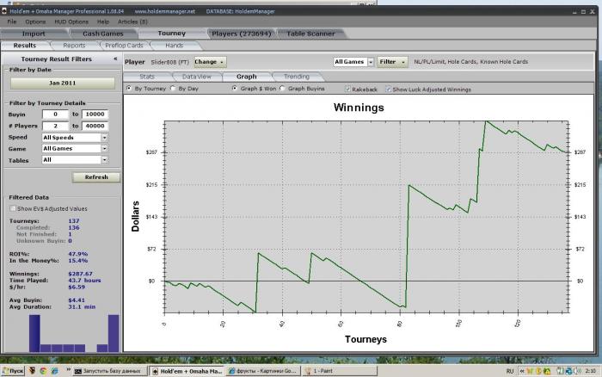This screenshot has height=377, width=602.
Task: Switch to the Cash Games tab
Action: coord(103,34)
